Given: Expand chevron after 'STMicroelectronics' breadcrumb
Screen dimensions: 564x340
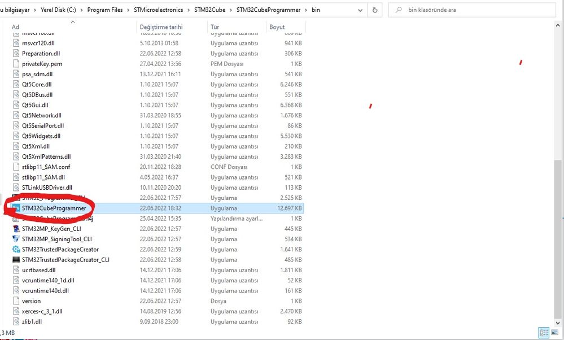Looking at the screenshot, I should click(189, 10).
